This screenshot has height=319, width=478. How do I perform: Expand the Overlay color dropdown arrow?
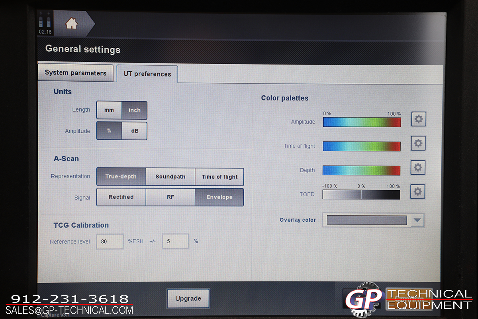point(417,220)
